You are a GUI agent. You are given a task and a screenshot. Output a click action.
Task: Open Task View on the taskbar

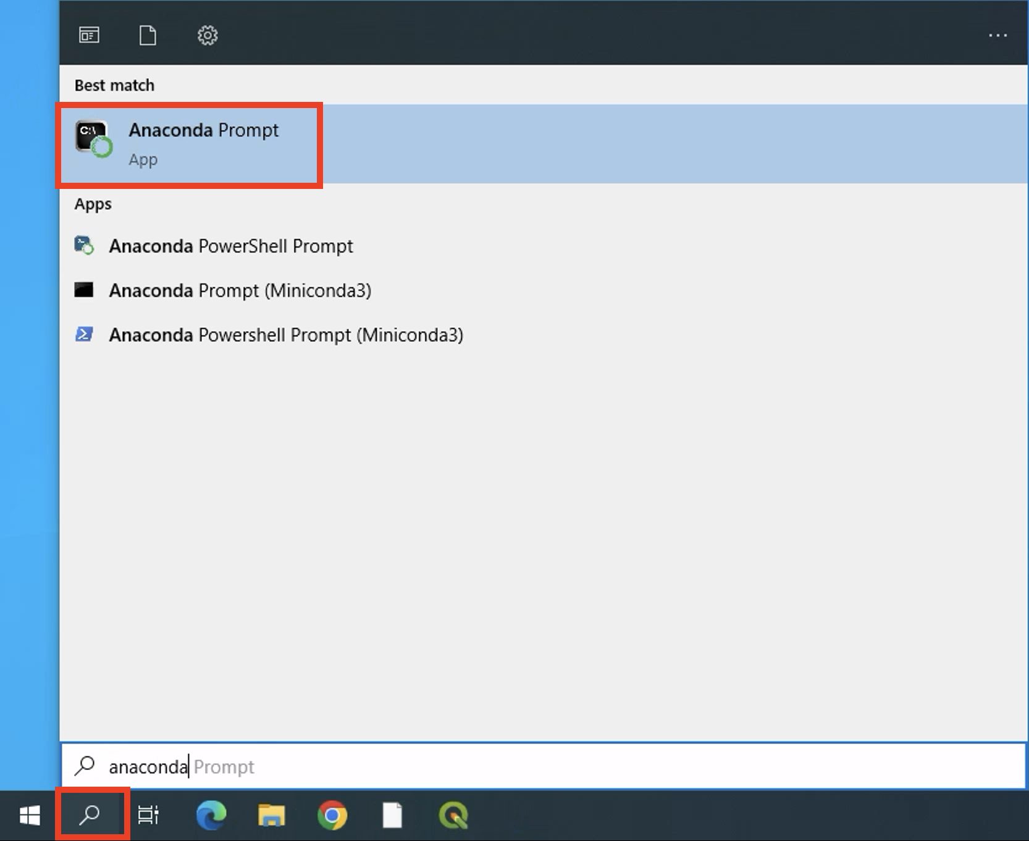148,815
